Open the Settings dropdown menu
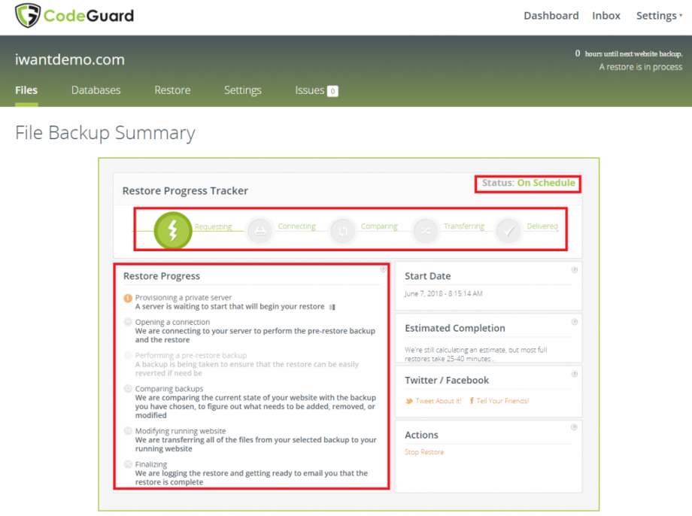The width and height of the screenshot is (692, 516). 656,15
